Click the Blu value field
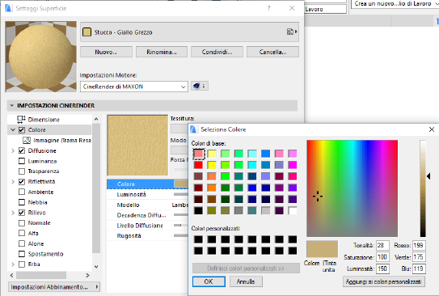Viewport: 439px width, 296px height. pos(419,269)
